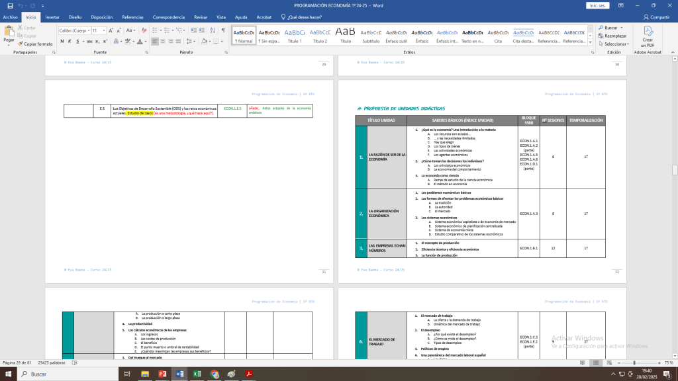Viewport: 678px width, 381px height.
Task: Click the Compartir share button
Action: [x=656, y=17]
